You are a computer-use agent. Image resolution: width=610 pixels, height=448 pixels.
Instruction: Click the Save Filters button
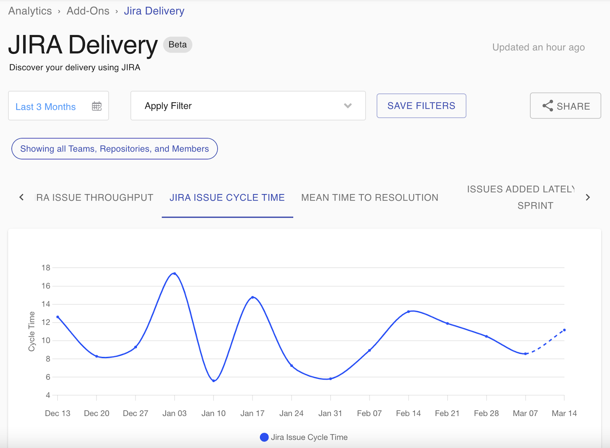421,106
